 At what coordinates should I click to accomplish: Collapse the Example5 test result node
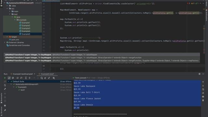click(x=14, y=87)
